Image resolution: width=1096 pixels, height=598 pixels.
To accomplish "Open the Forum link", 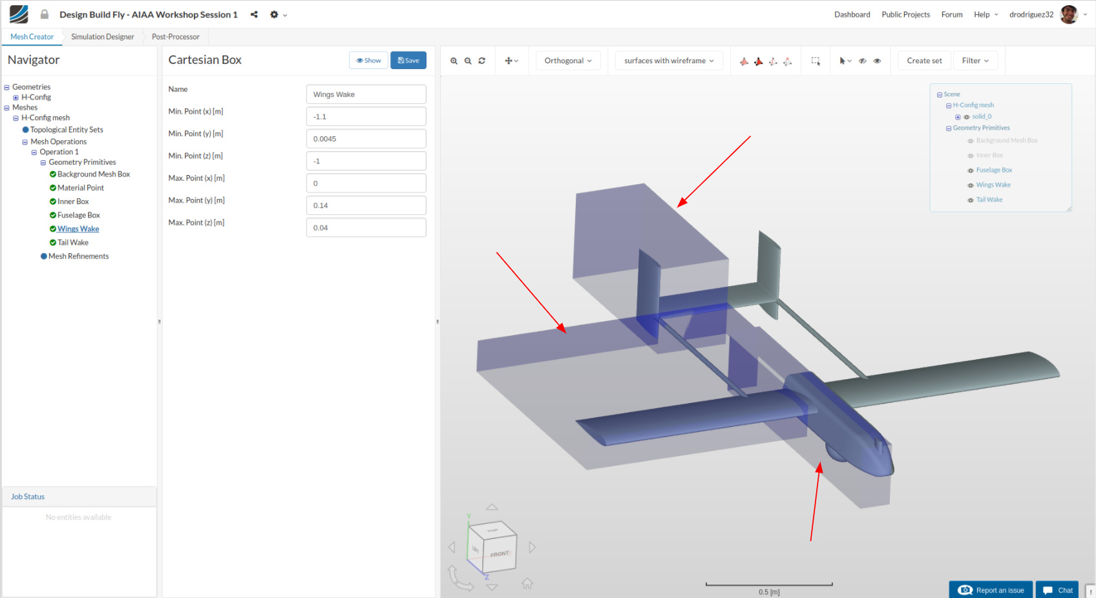I will 951,14.
